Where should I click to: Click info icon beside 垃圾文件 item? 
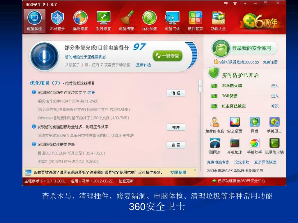pos(34,92)
